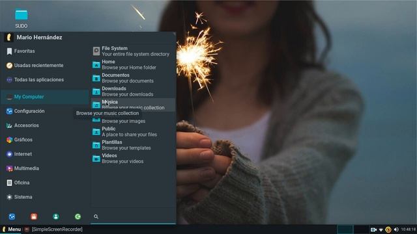
Task: Open the Documentos folder entry
Action: tap(133, 78)
